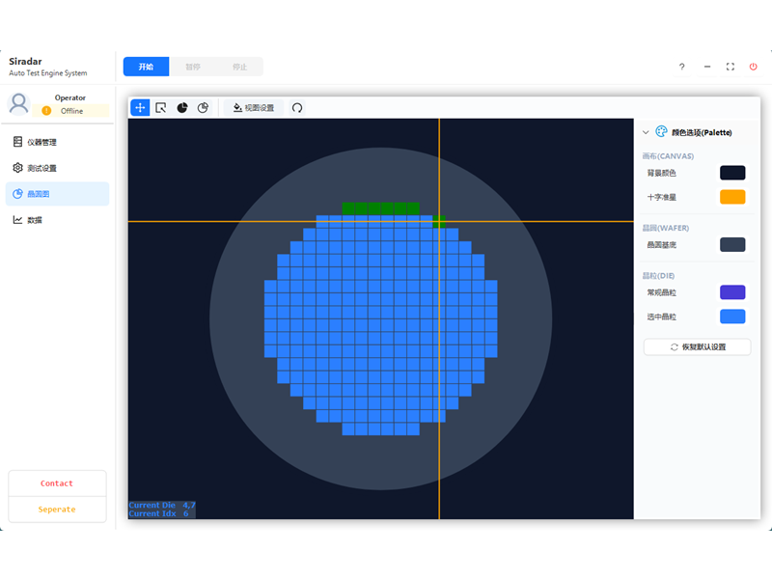The image size is (772, 579).
Task: Click the Offline status badge
Action: point(70,111)
